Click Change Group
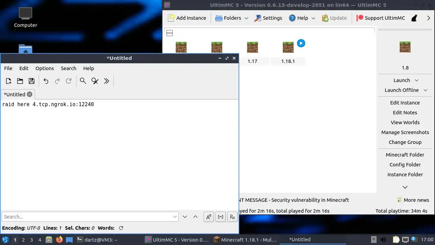Screen dimensions: 435x245 click(x=405, y=142)
